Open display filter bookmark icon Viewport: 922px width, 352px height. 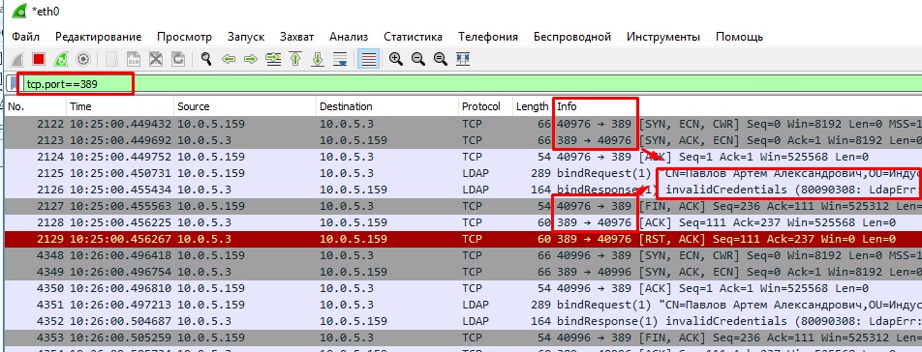(13, 84)
